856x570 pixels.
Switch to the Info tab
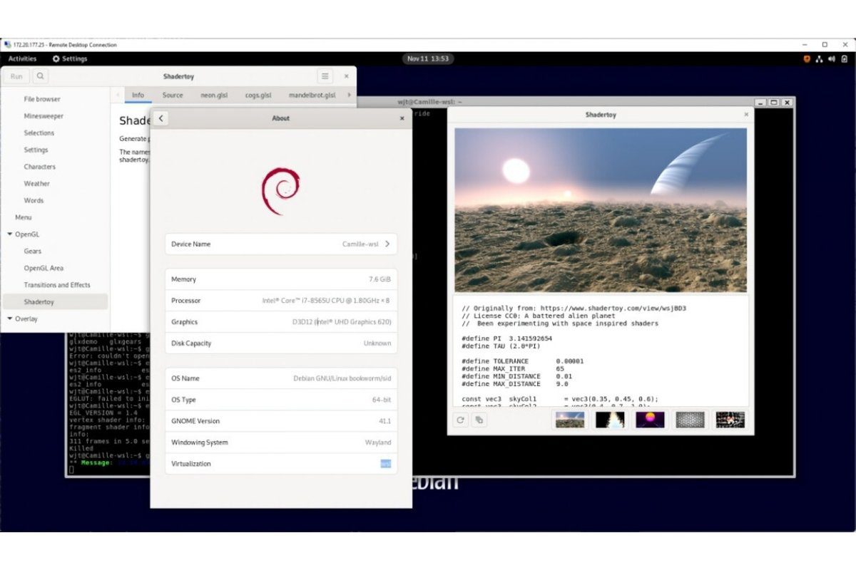click(138, 95)
